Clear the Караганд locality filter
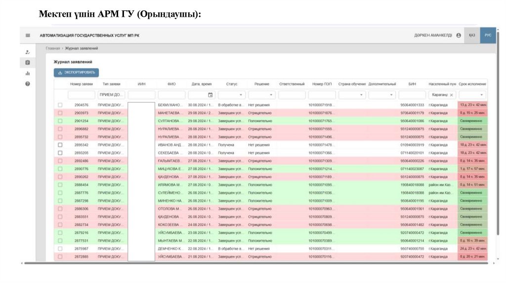 pos(452,95)
